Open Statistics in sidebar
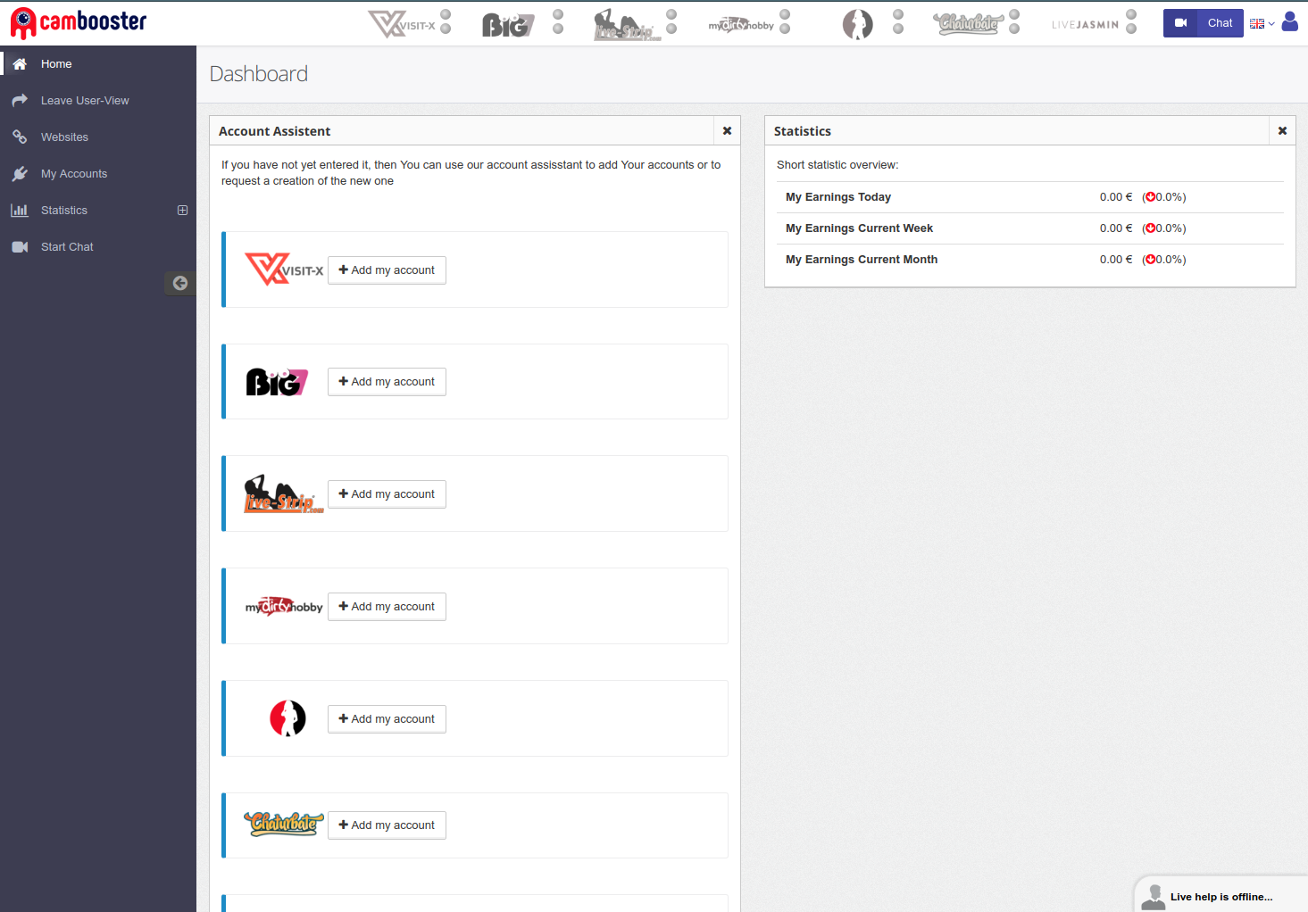Image resolution: width=1308 pixels, height=912 pixels. (98, 211)
